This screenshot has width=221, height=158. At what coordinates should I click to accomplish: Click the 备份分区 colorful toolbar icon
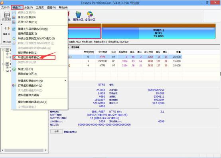click(x=90, y=16)
